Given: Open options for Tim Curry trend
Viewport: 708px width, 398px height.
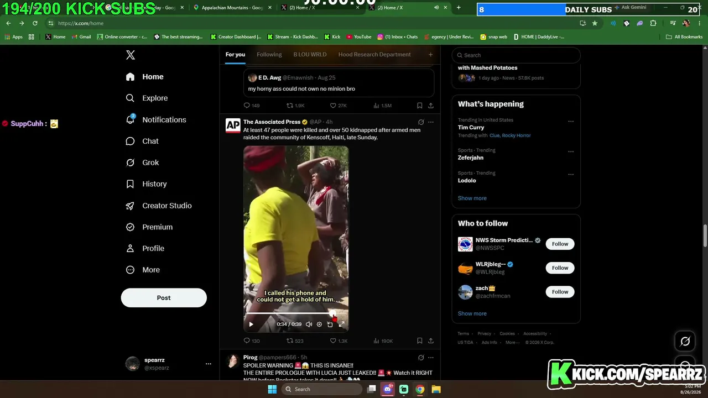Looking at the screenshot, I should pos(571,122).
